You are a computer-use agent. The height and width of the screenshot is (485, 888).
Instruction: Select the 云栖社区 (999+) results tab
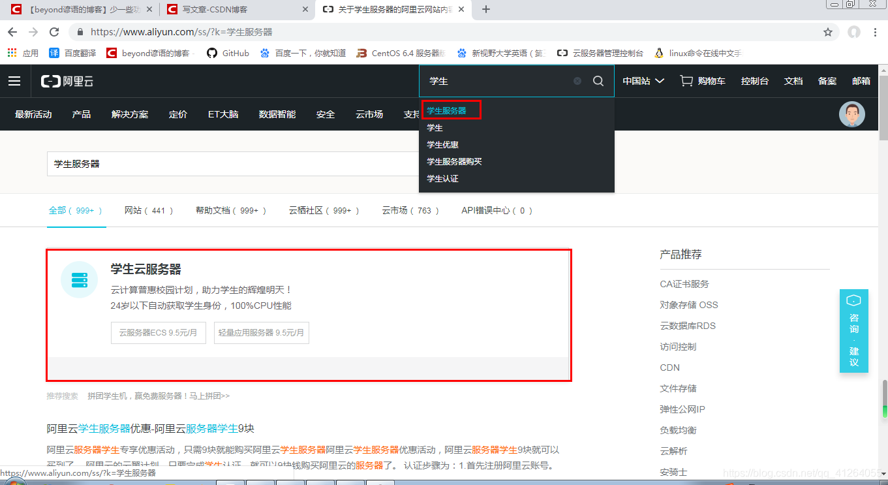point(325,211)
